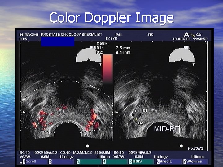Viewport: 223px width, 167px height.
Task: Click function key 2 button
Action: click(x=61, y=161)
